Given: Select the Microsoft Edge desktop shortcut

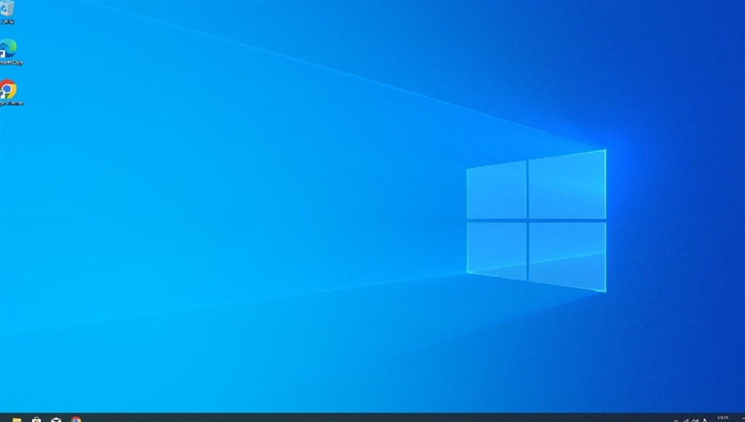Looking at the screenshot, I should pos(9,52).
